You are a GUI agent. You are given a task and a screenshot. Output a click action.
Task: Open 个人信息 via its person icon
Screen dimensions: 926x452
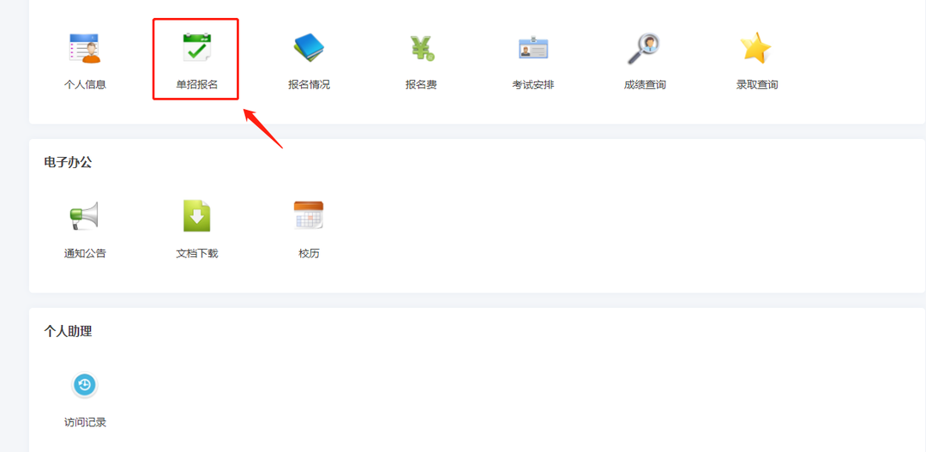pyautogui.click(x=85, y=48)
